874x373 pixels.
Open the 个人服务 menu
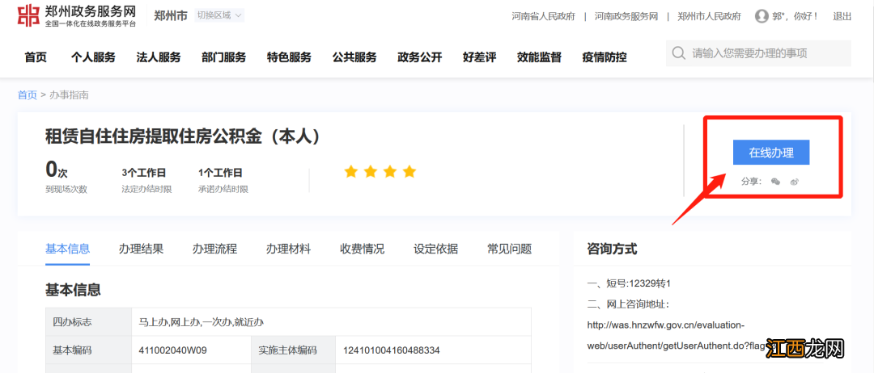(x=93, y=57)
